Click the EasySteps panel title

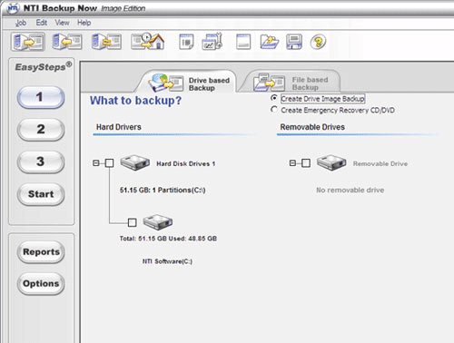coord(44,66)
